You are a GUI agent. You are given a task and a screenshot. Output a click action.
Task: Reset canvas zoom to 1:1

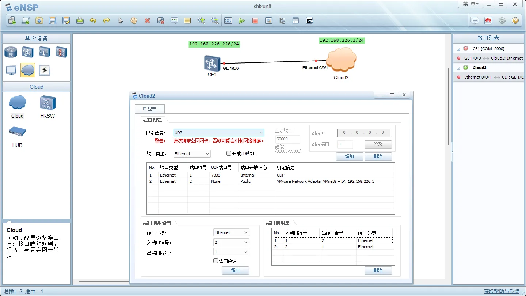coord(228,20)
